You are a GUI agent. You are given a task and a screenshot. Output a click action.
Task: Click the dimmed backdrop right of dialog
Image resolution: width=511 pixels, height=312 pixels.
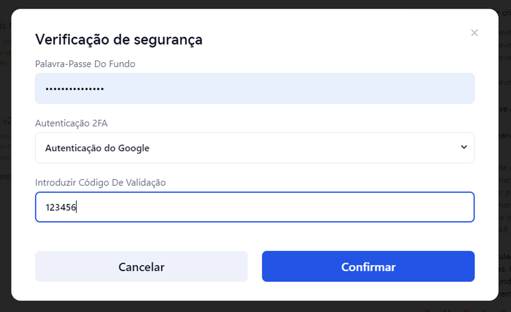505,173
